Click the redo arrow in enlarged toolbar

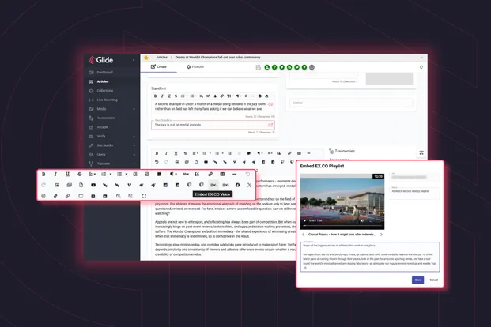point(43,185)
